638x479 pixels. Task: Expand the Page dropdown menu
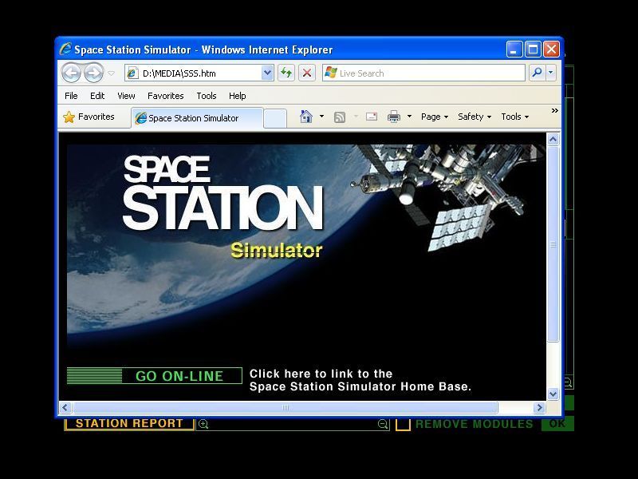[x=431, y=117]
